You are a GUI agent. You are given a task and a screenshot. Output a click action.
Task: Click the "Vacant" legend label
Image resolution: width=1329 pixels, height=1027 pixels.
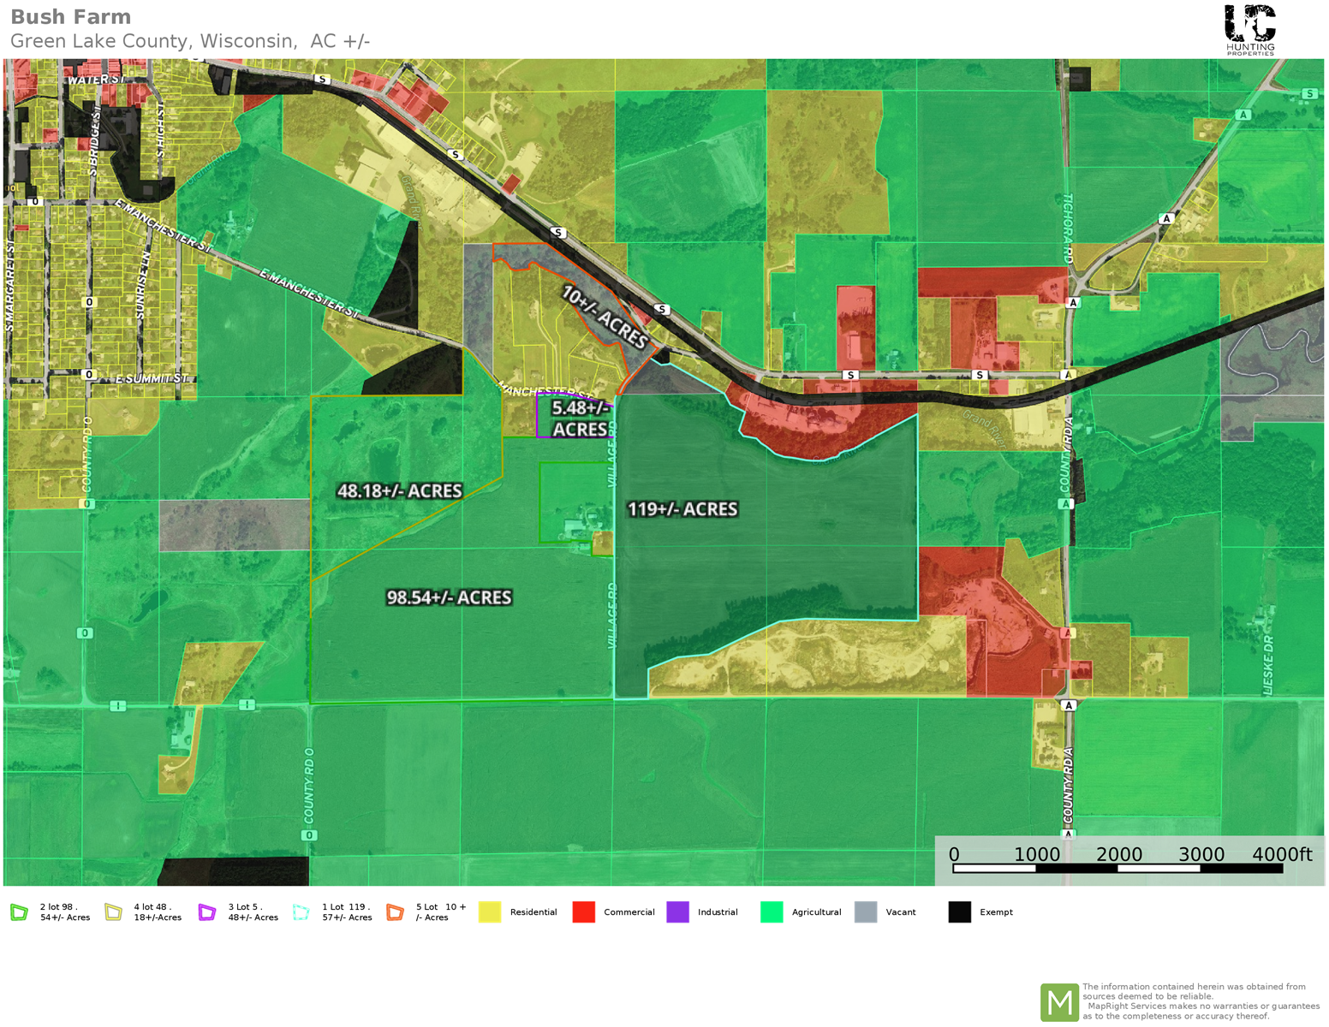(x=901, y=912)
